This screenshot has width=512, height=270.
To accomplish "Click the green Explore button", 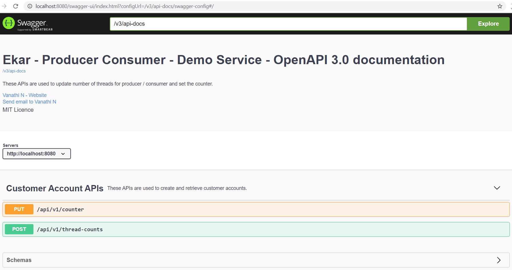I will point(488,24).
